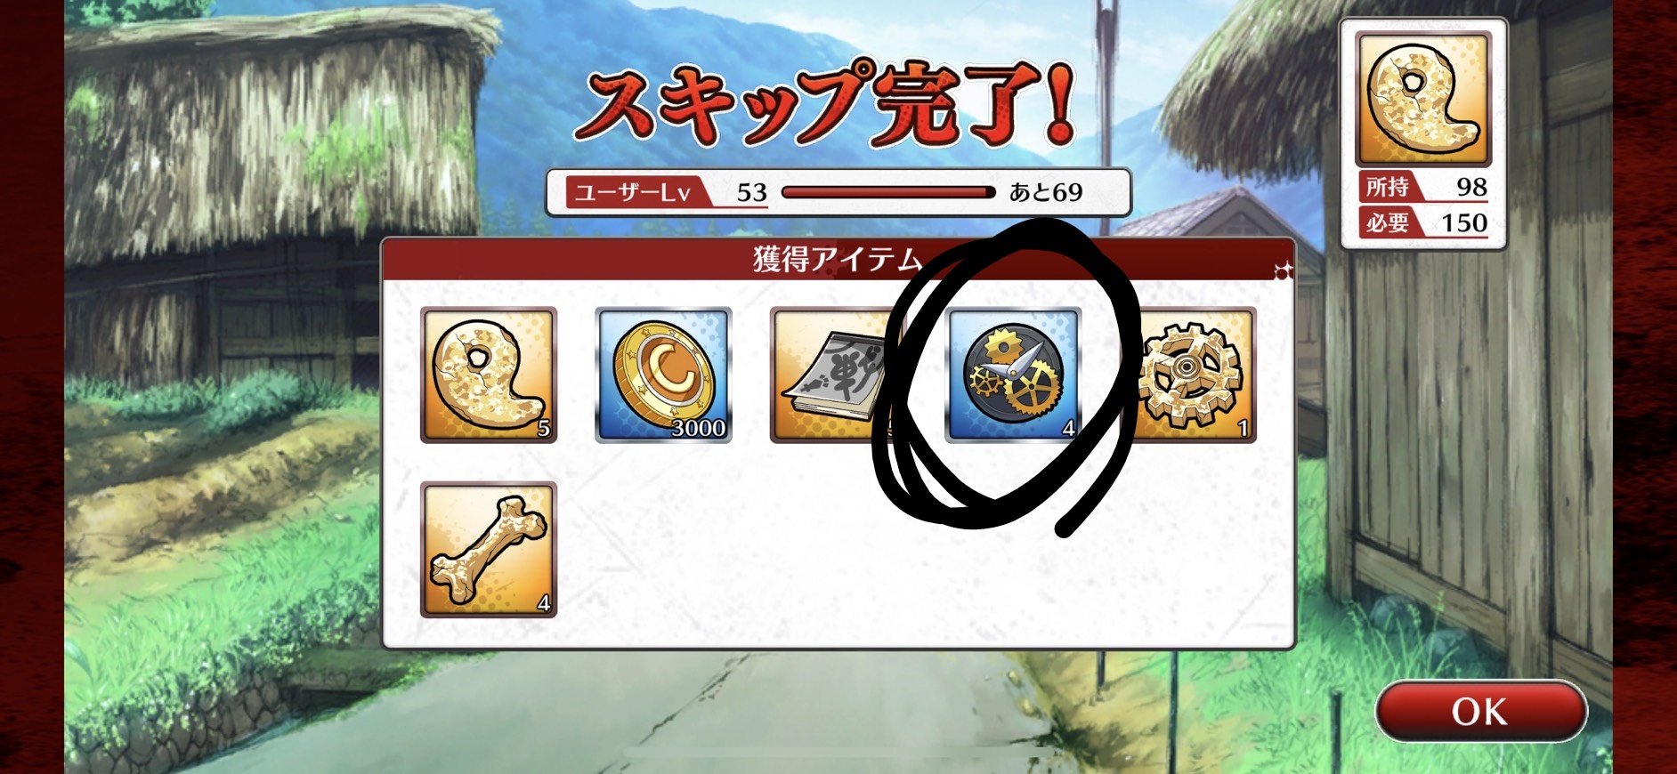Select the 必要 150 required count row

click(1424, 222)
